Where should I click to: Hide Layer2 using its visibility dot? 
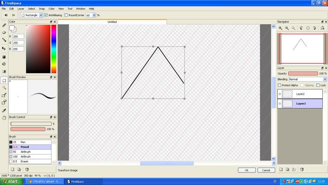point(280,94)
